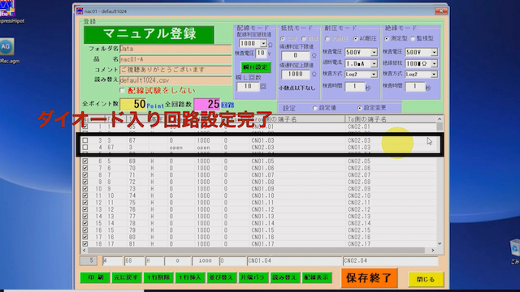Click the 元に戻す undo button
Screen dimensions: 520x292
tap(127, 277)
